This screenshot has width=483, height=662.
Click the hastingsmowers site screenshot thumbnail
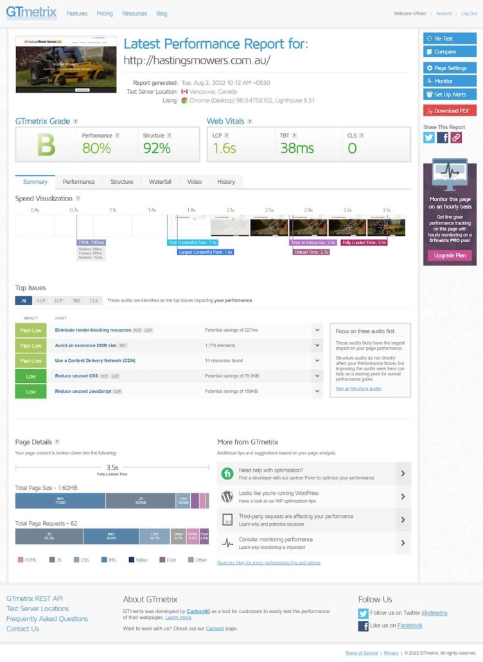(66, 65)
